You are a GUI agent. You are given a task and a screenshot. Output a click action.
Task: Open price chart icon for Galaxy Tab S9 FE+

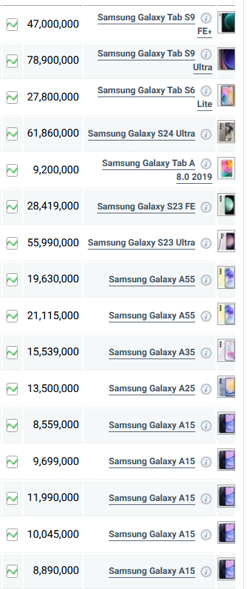tap(12, 25)
